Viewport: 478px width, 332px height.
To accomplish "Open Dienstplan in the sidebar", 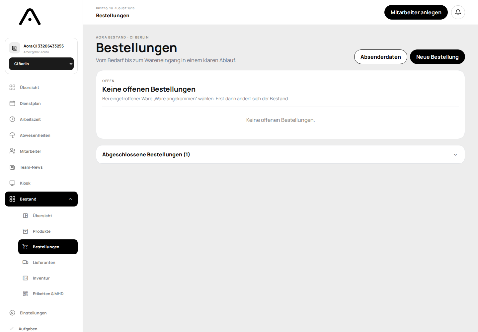I will [x=41, y=103].
